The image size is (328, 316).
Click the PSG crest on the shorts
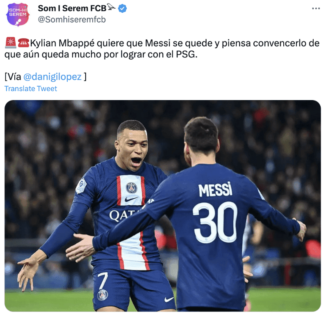pyautogui.click(x=102, y=295)
